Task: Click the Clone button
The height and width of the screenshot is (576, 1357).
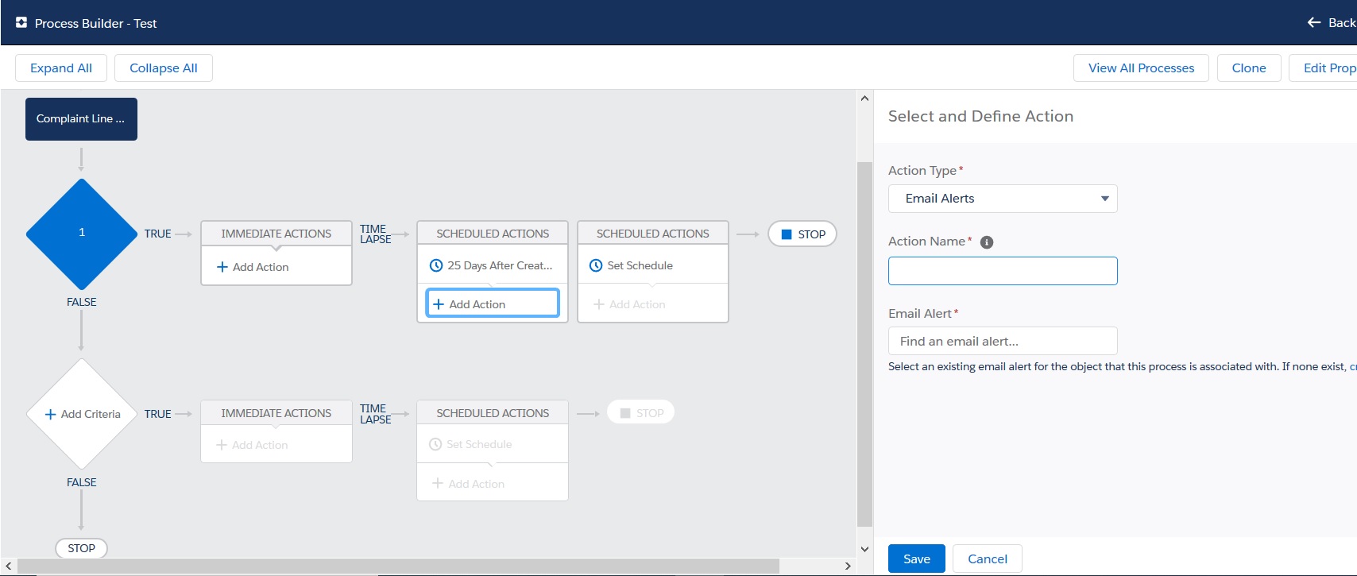Action: (x=1248, y=68)
